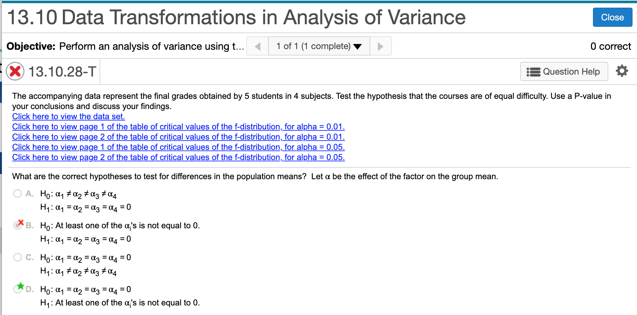Click the right navigation arrow

[380, 46]
